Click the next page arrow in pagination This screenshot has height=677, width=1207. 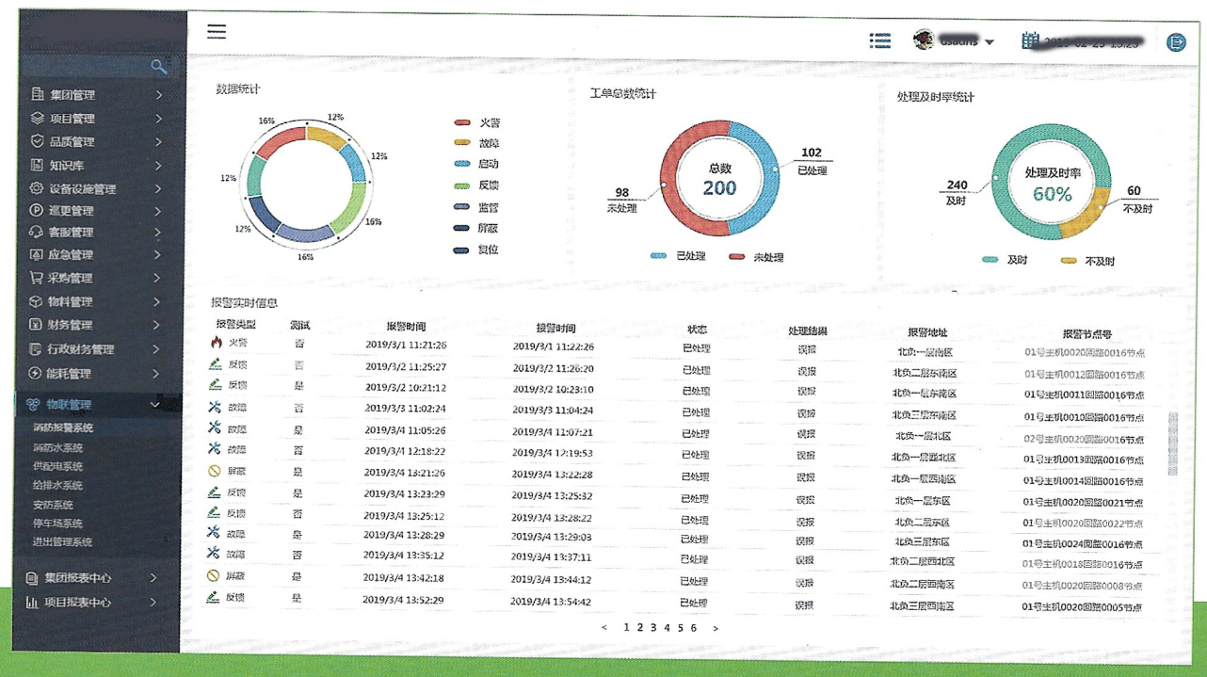tap(716, 628)
